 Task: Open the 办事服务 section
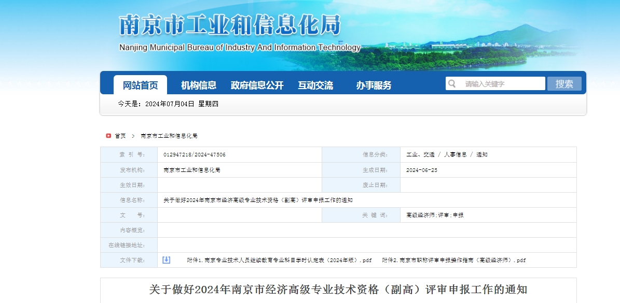[x=371, y=85]
